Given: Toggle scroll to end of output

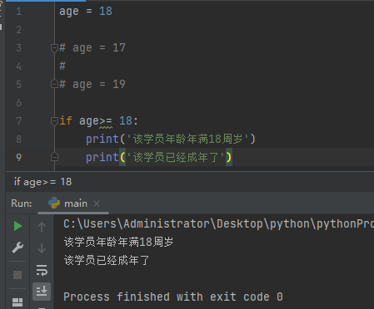Looking at the screenshot, I should [42, 292].
